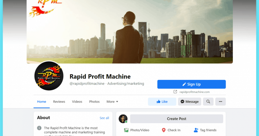Click the user avatar beside Create Post
Viewport: 259px width, 136px height.
pos(123,119)
